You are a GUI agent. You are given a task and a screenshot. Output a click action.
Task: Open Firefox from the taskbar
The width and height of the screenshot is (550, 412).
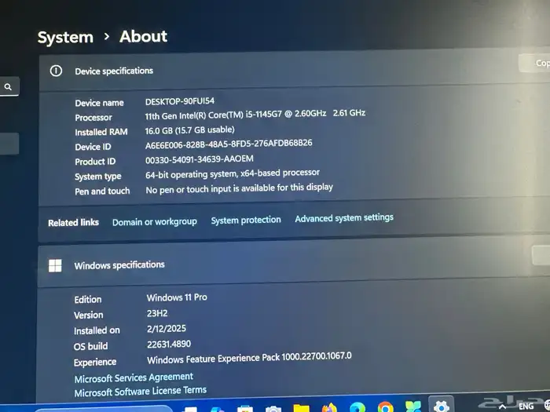pos(329,408)
